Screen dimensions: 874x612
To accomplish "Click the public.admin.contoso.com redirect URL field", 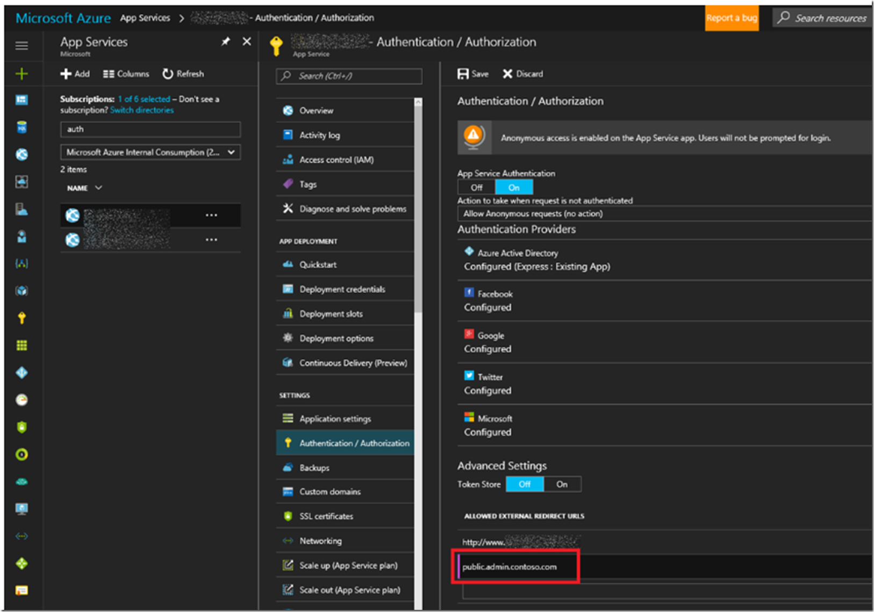I will tap(664, 567).
